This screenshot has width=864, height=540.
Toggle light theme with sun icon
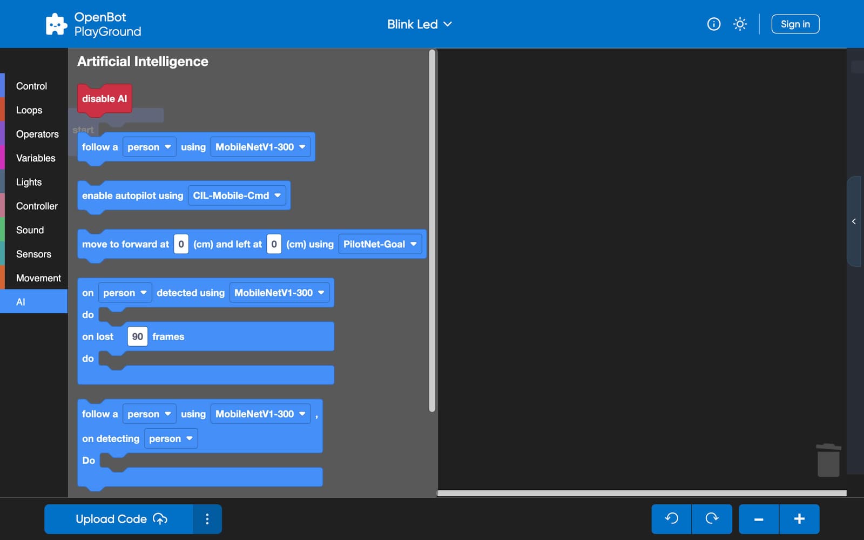(740, 24)
